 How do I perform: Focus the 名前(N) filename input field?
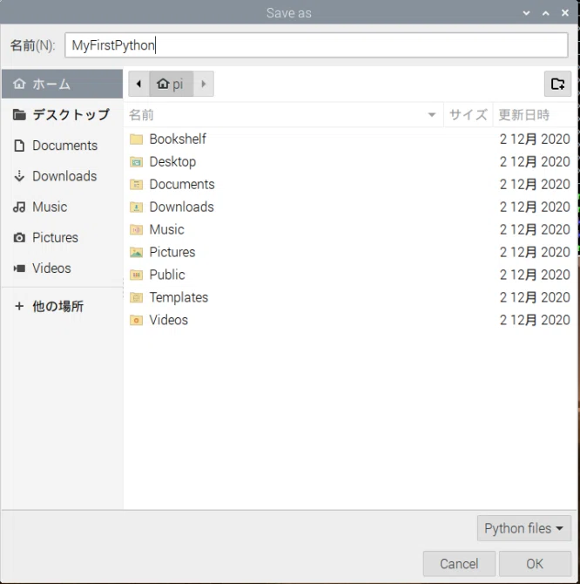316,45
